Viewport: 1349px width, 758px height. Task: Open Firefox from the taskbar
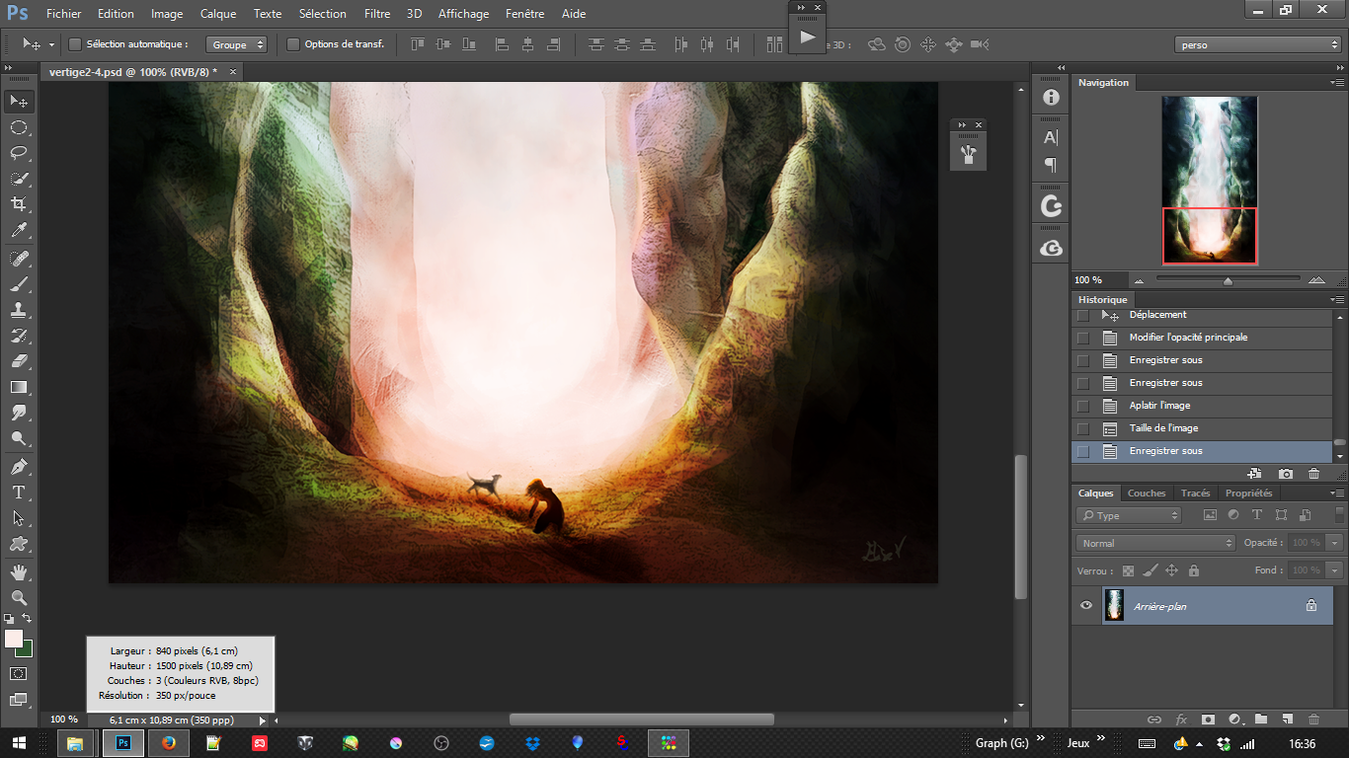[168, 743]
